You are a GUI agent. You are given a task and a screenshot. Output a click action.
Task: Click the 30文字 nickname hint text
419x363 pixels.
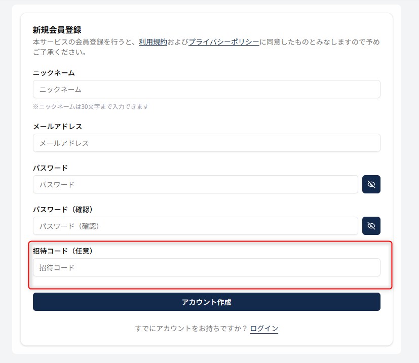pos(91,107)
